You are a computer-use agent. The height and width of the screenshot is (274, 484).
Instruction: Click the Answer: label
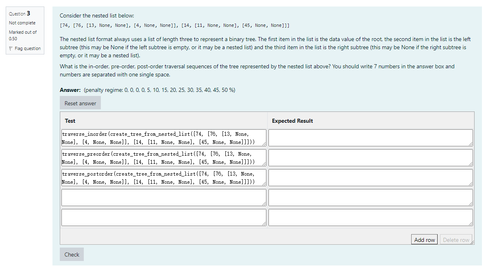[x=70, y=90]
